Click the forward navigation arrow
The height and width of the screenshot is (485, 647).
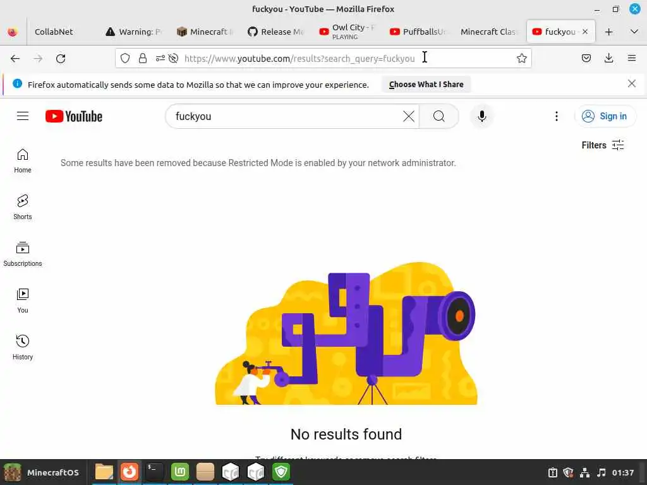38,59
